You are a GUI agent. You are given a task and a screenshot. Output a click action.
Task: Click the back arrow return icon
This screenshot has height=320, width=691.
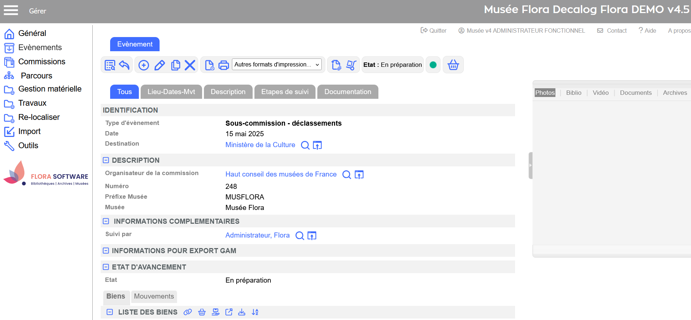[124, 65]
